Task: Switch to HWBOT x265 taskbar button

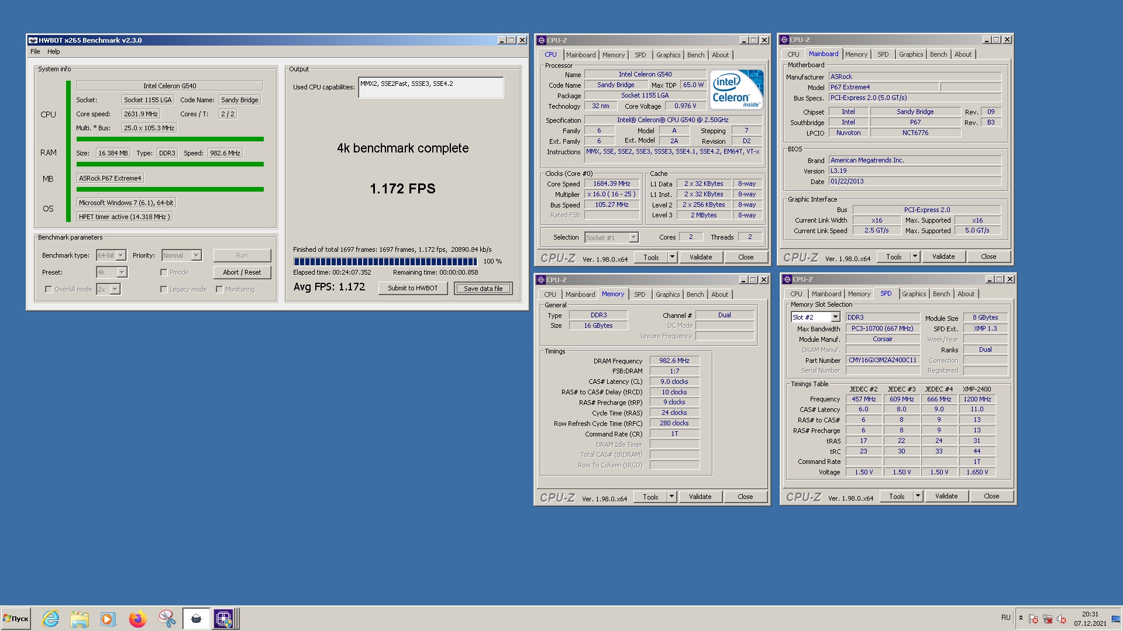Action: [196, 618]
